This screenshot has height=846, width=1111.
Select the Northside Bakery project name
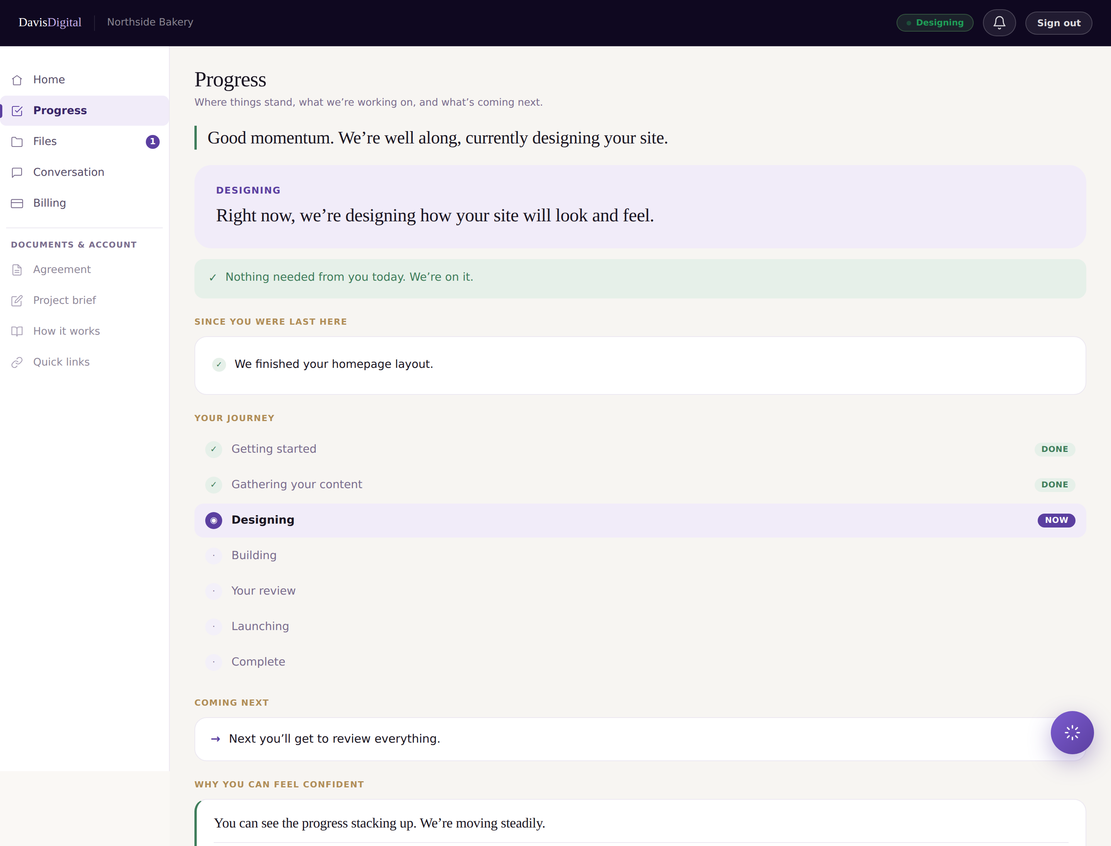[x=150, y=22]
